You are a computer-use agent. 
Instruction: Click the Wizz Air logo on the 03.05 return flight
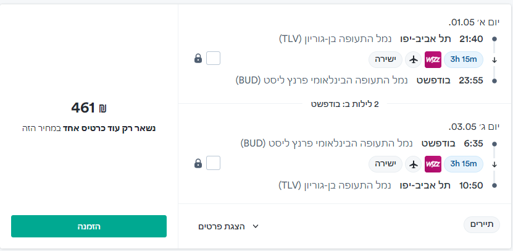(x=433, y=164)
